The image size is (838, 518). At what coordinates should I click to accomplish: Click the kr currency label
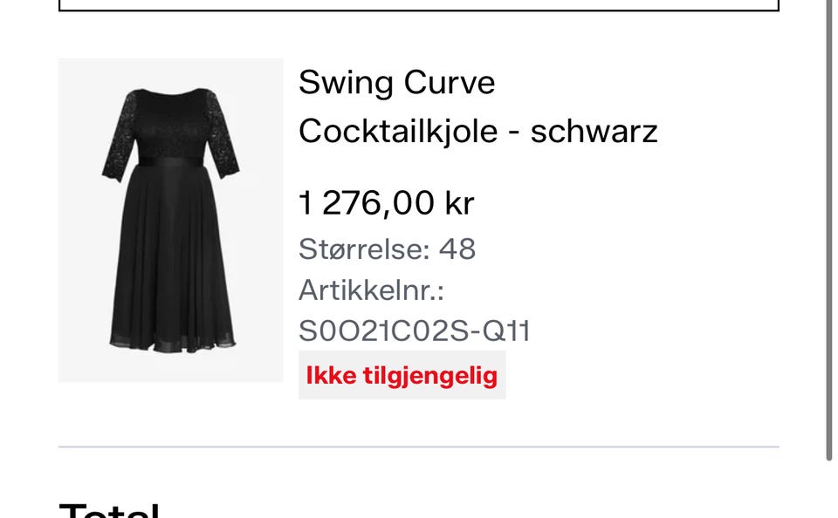[459, 203]
